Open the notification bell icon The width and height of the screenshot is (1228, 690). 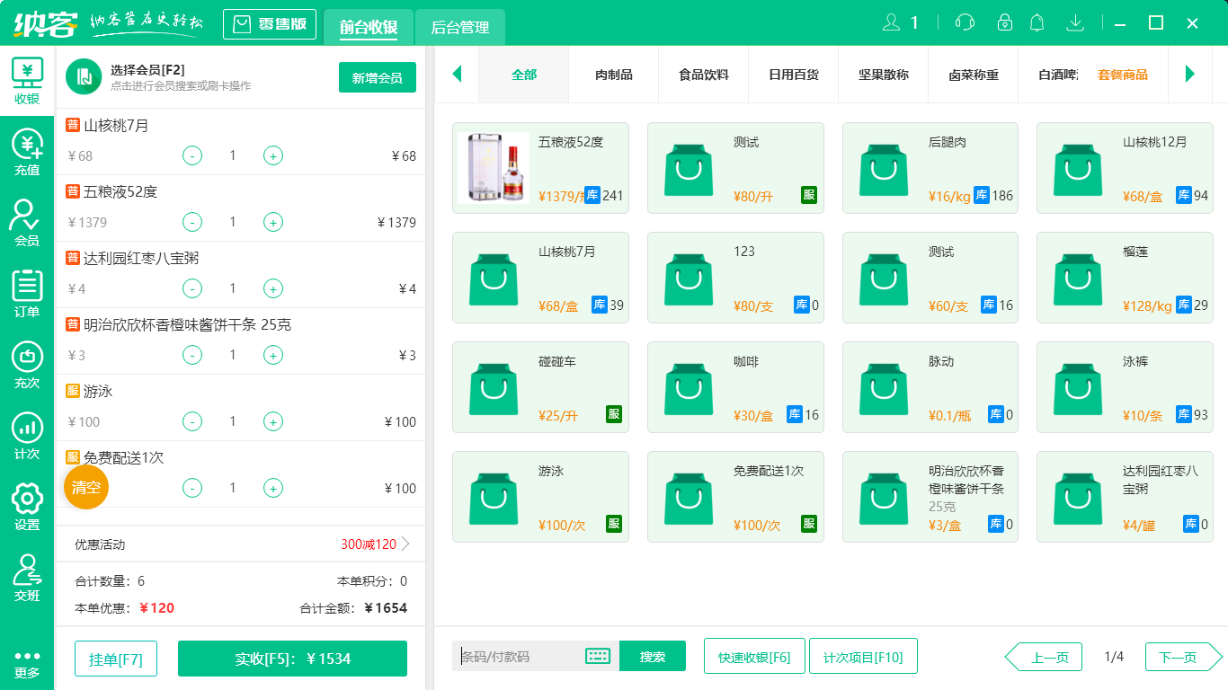pyautogui.click(x=1037, y=22)
